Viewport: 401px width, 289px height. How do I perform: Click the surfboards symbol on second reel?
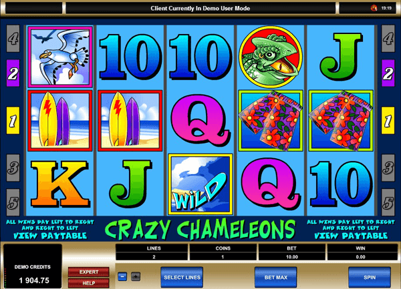[x=130, y=121]
